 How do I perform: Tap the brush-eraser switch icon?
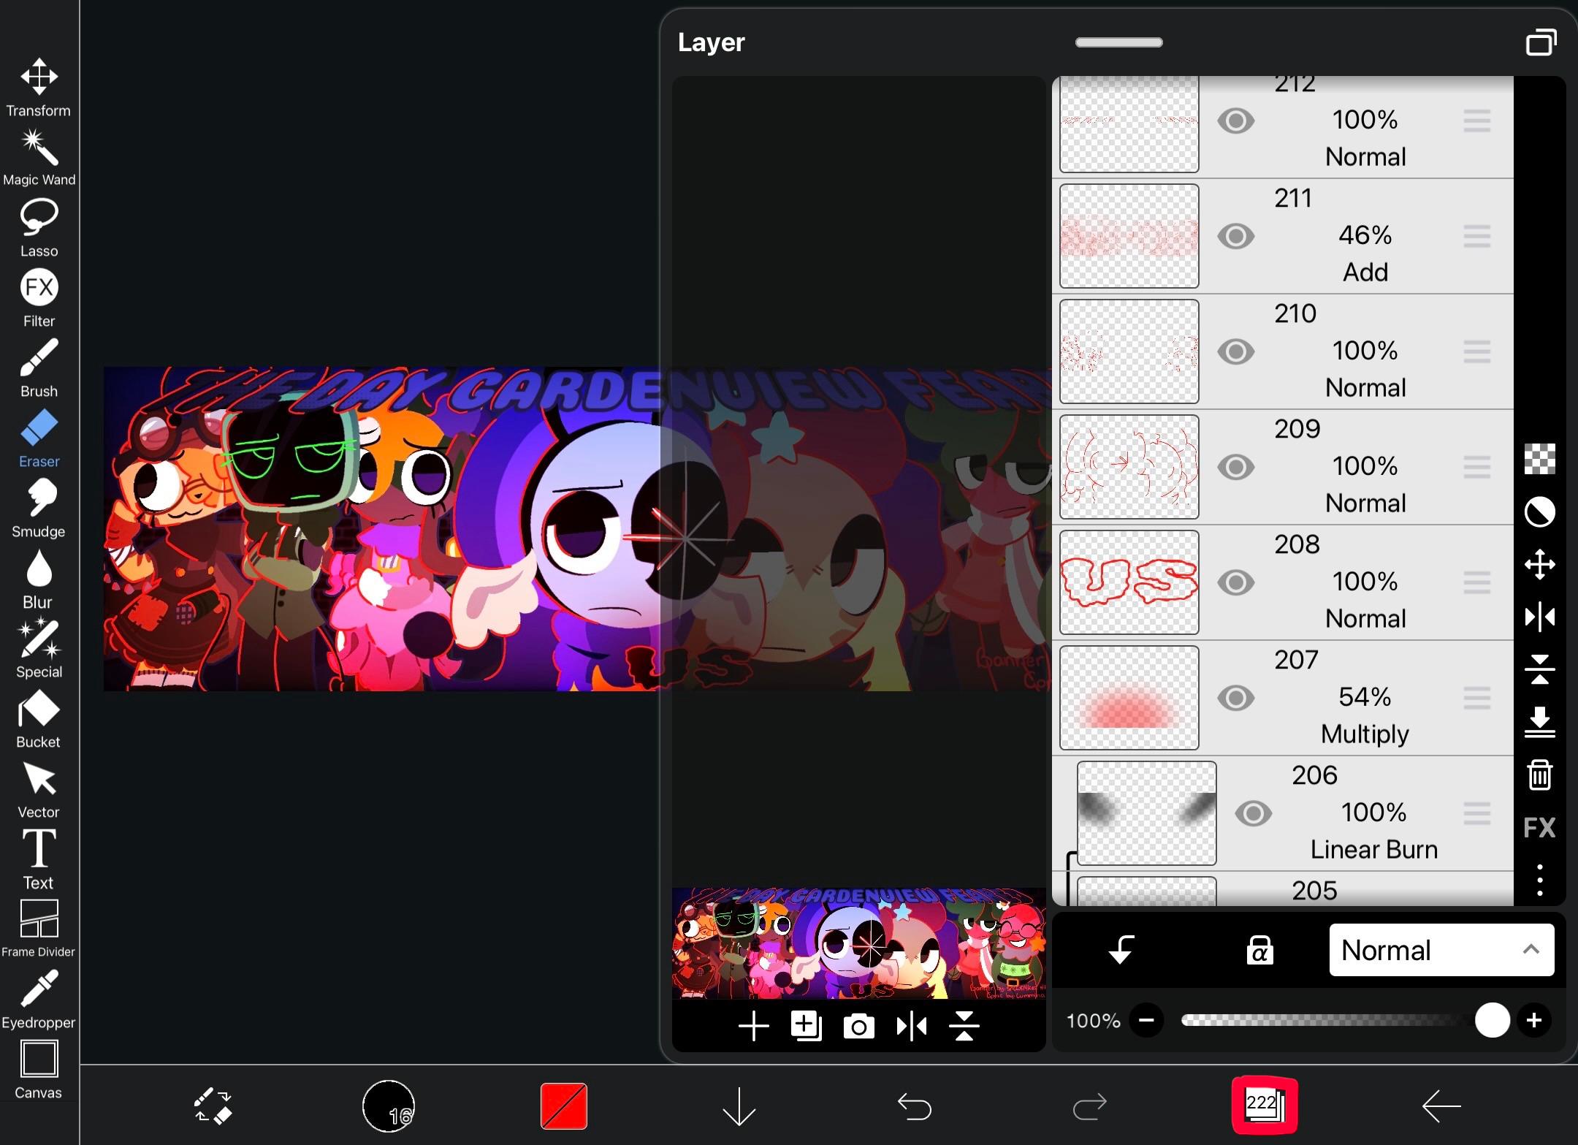213,1106
